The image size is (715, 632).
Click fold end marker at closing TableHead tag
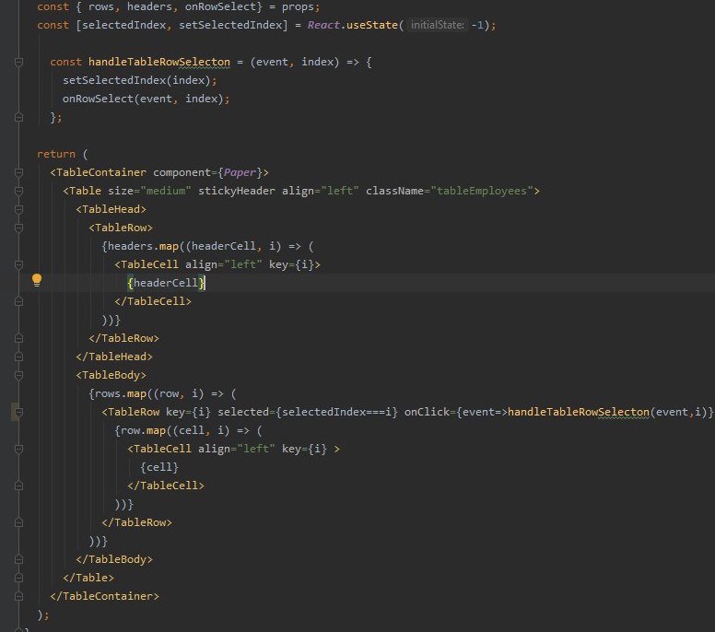18,357
